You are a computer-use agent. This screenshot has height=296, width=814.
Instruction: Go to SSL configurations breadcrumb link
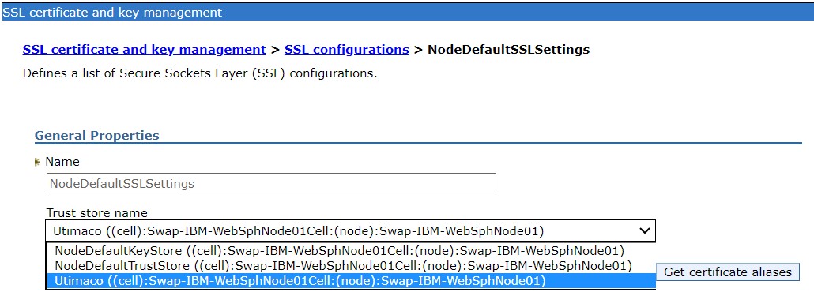point(346,50)
